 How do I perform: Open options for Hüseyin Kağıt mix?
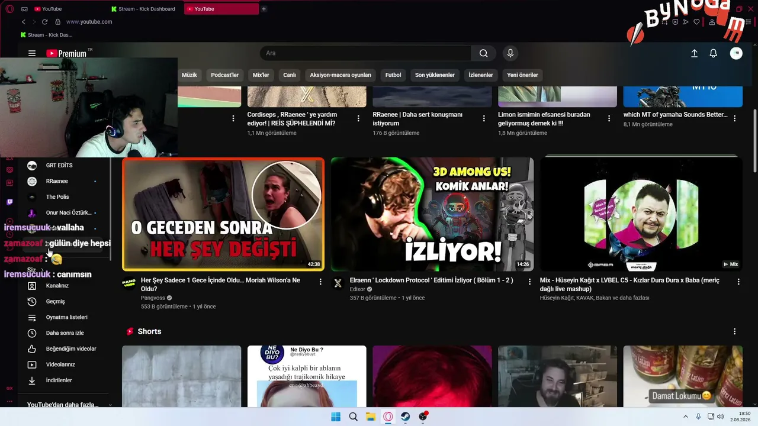pos(738,282)
